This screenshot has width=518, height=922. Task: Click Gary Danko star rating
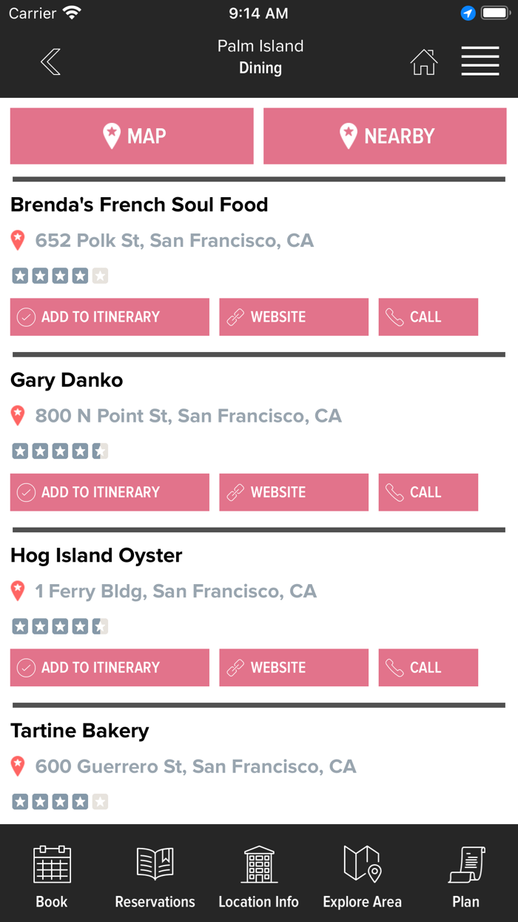[x=60, y=451]
